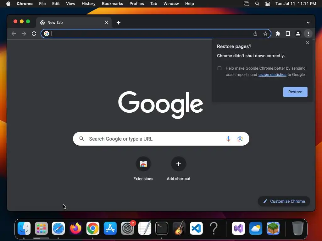Viewport: 322px width, 241px height.
Task: Click the Stage Manager menu bar icon
Action: pyautogui.click(x=246, y=4)
